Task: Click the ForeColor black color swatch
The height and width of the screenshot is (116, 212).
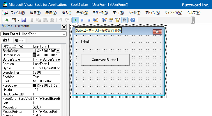Action: (34, 86)
